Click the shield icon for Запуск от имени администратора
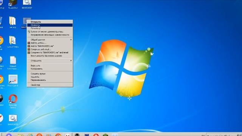Viewport: 242px width, 136px height. click(x=29, y=32)
